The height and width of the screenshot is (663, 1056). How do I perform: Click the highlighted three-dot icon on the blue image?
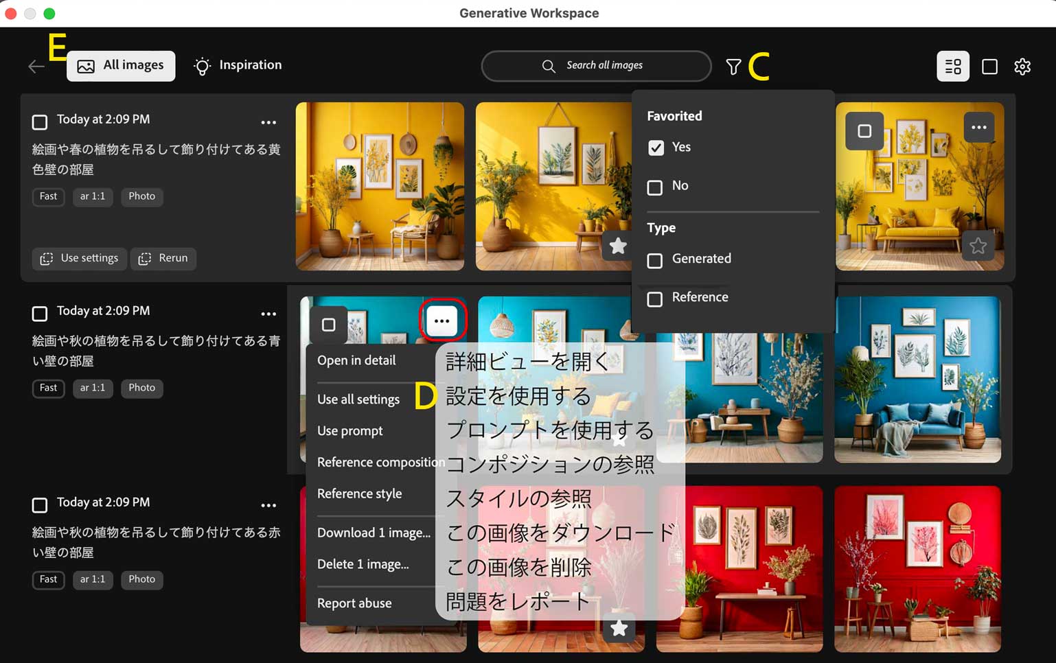click(x=442, y=320)
